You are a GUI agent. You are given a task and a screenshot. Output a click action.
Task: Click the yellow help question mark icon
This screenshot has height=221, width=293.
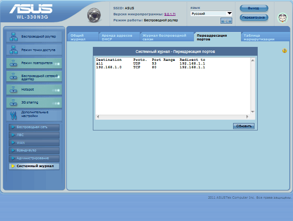(x=285, y=51)
